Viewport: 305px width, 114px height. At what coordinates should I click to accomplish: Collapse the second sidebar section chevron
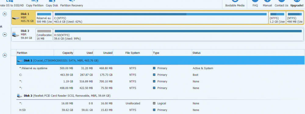(x=5, y=34)
